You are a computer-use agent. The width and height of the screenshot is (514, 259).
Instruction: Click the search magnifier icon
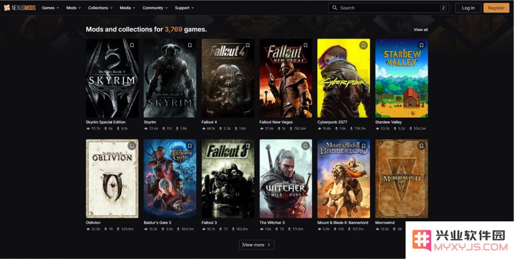coord(335,8)
